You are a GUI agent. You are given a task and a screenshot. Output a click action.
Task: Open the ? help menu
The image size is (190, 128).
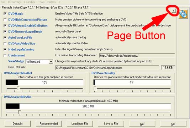tap(59, 2)
